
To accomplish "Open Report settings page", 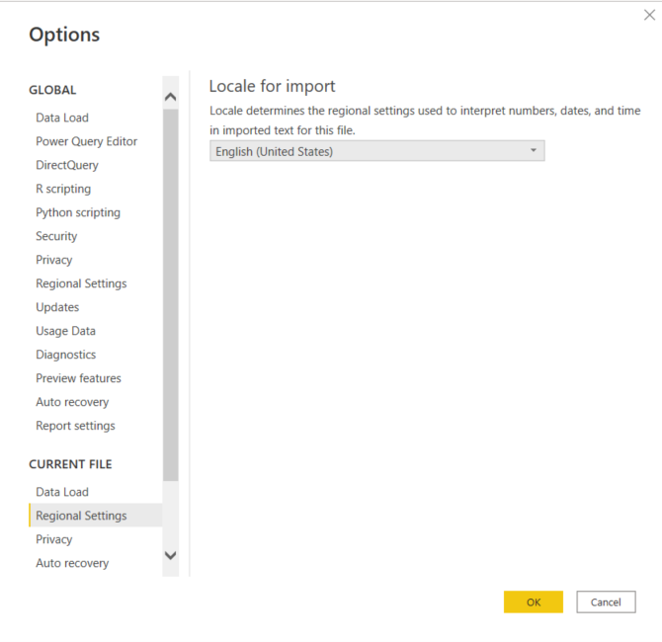I will point(75,426).
